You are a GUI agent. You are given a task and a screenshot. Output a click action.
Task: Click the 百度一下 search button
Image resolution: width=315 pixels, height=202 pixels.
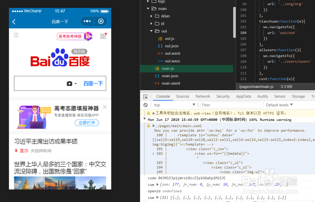click(93, 84)
